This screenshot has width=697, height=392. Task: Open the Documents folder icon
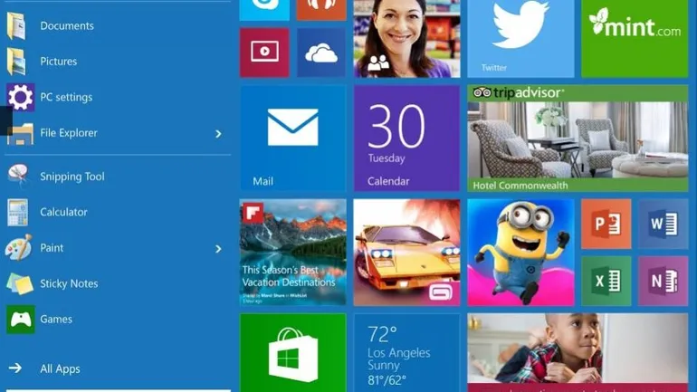[x=16, y=25]
